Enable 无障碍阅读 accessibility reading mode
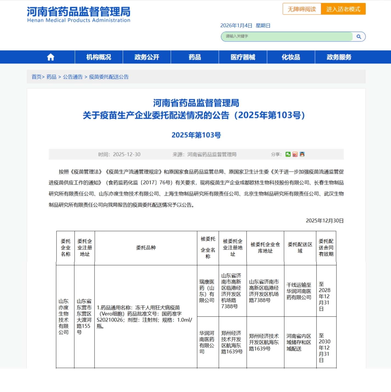The width and height of the screenshot is (391, 392). (x=301, y=9)
